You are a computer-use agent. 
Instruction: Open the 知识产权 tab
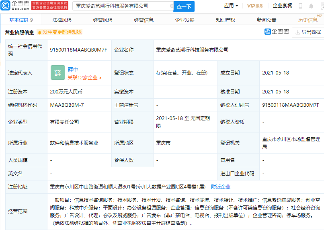226,20
